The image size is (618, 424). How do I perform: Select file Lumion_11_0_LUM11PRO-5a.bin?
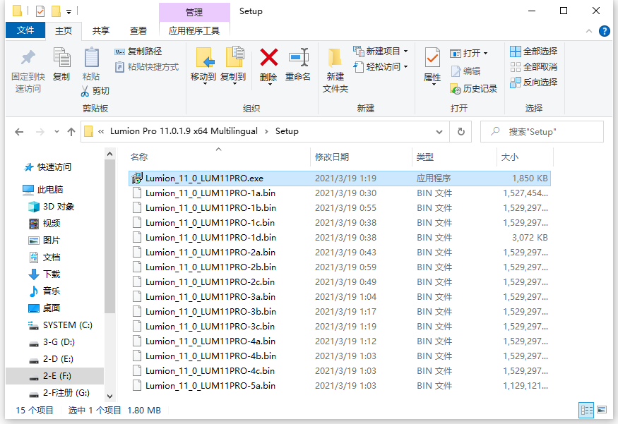[x=210, y=385]
